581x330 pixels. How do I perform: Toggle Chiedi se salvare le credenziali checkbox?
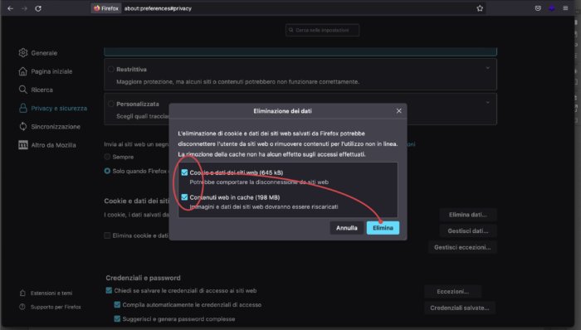coord(109,290)
